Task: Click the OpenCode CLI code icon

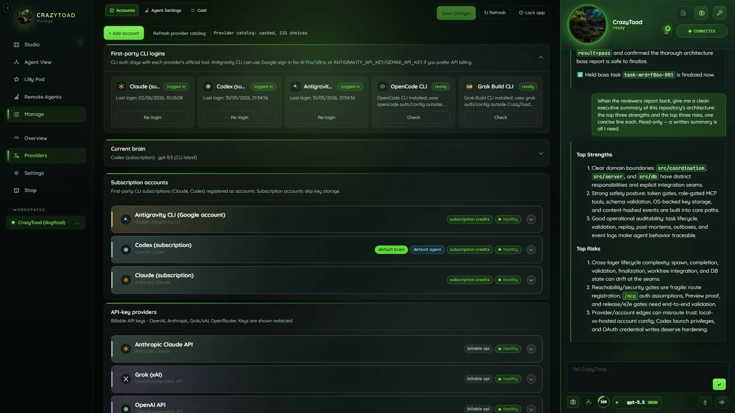Action: (382, 86)
